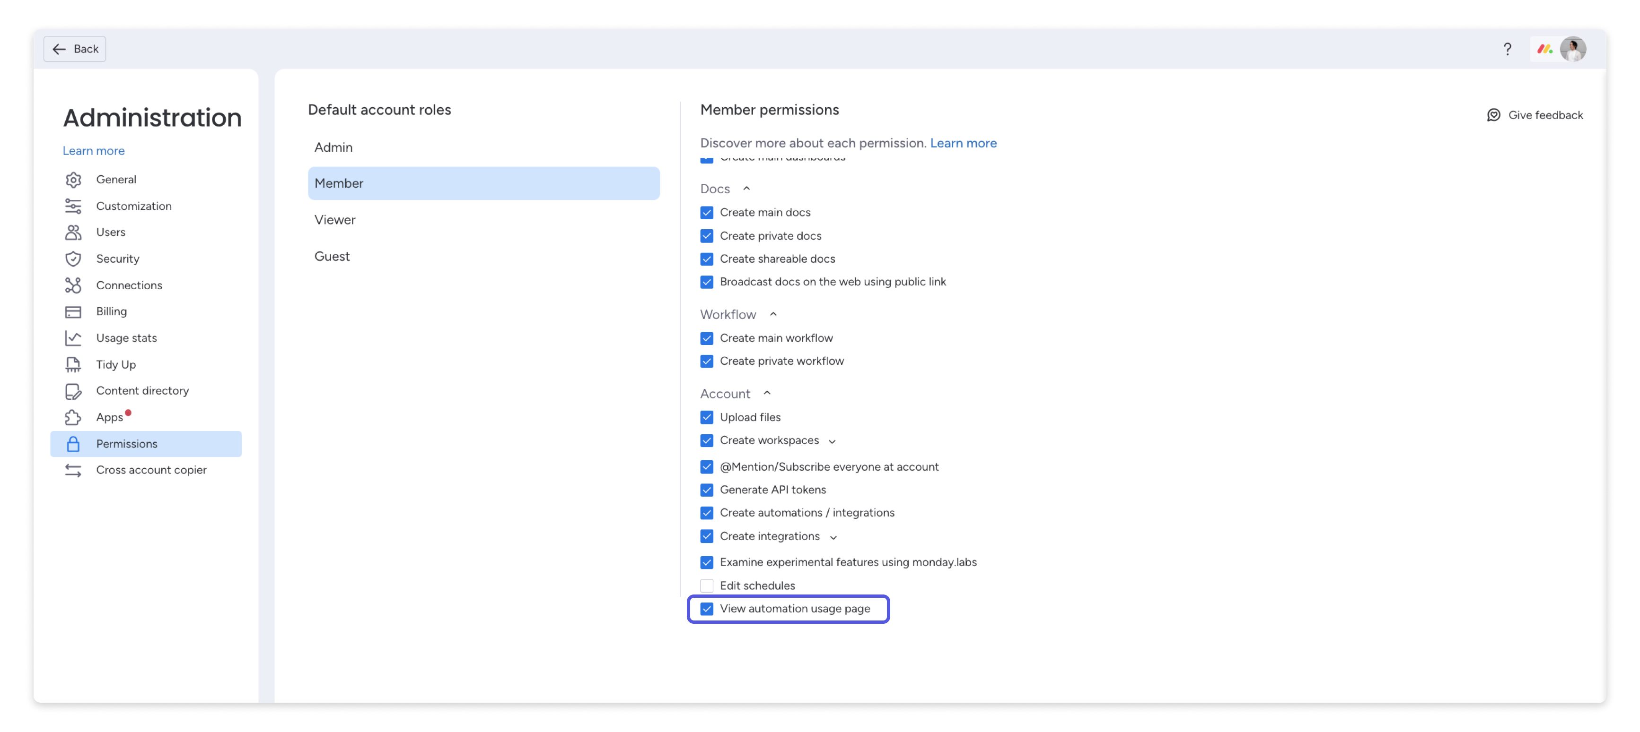Viewport: 1640px width, 732px height.
Task: Open the help question mark icon
Action: click(x=1507, y=49)
